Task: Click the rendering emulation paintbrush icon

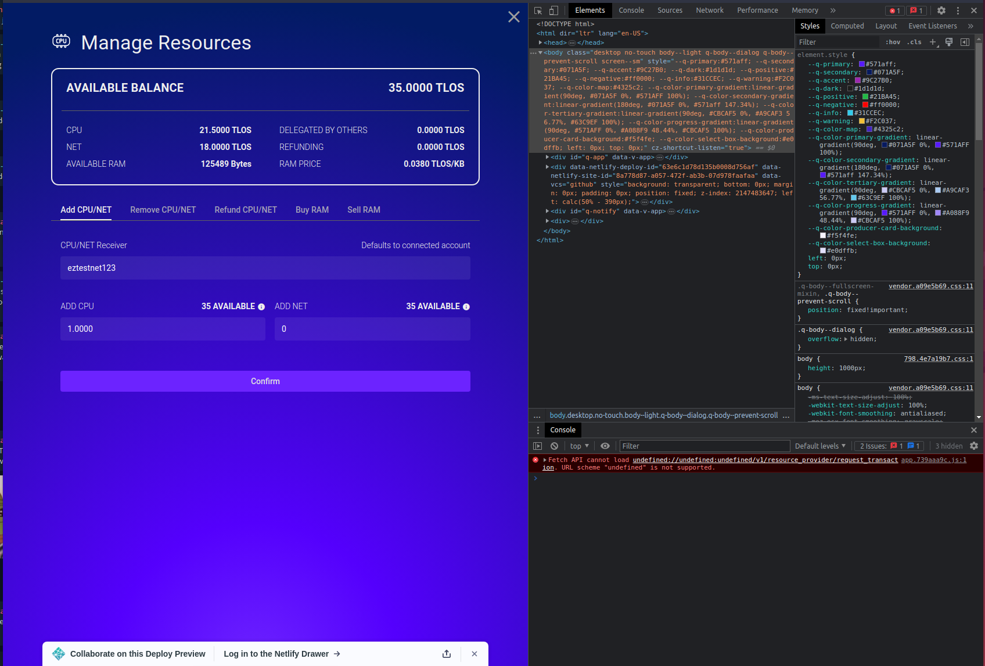Action: tap(949, 42)
